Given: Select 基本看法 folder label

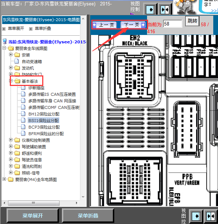Looking at the screenshot, I should click(x=30, y=81).
